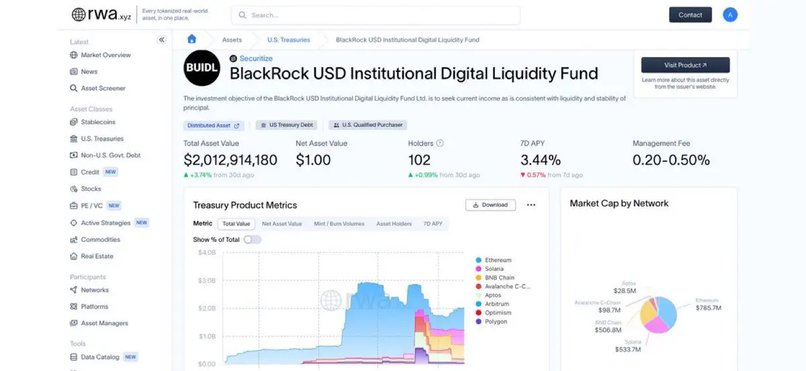Click the Market Overview globe icon
The height and width of the screenshot is (371, 806).
(x=74, y=55)
